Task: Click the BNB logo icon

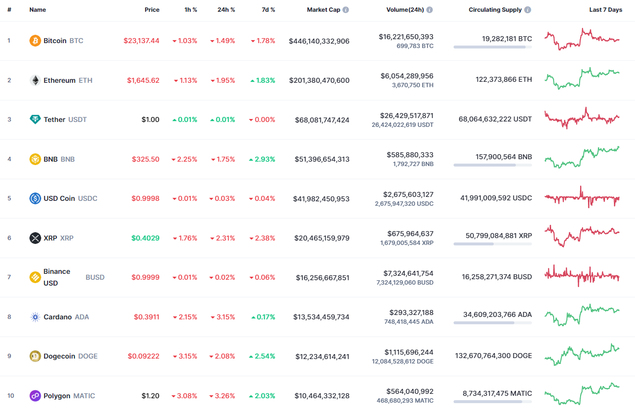Action: click(35, 159)
